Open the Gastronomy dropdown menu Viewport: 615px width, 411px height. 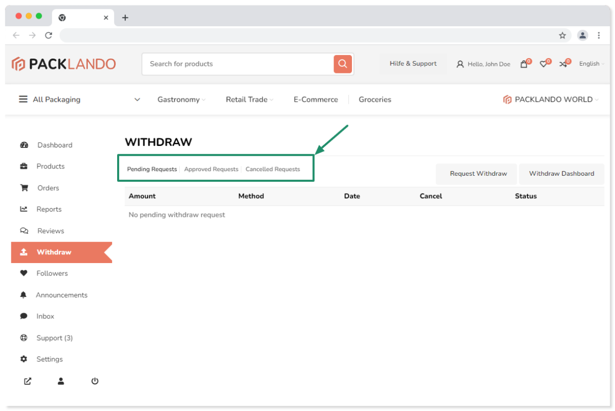[x=181, y=100]
